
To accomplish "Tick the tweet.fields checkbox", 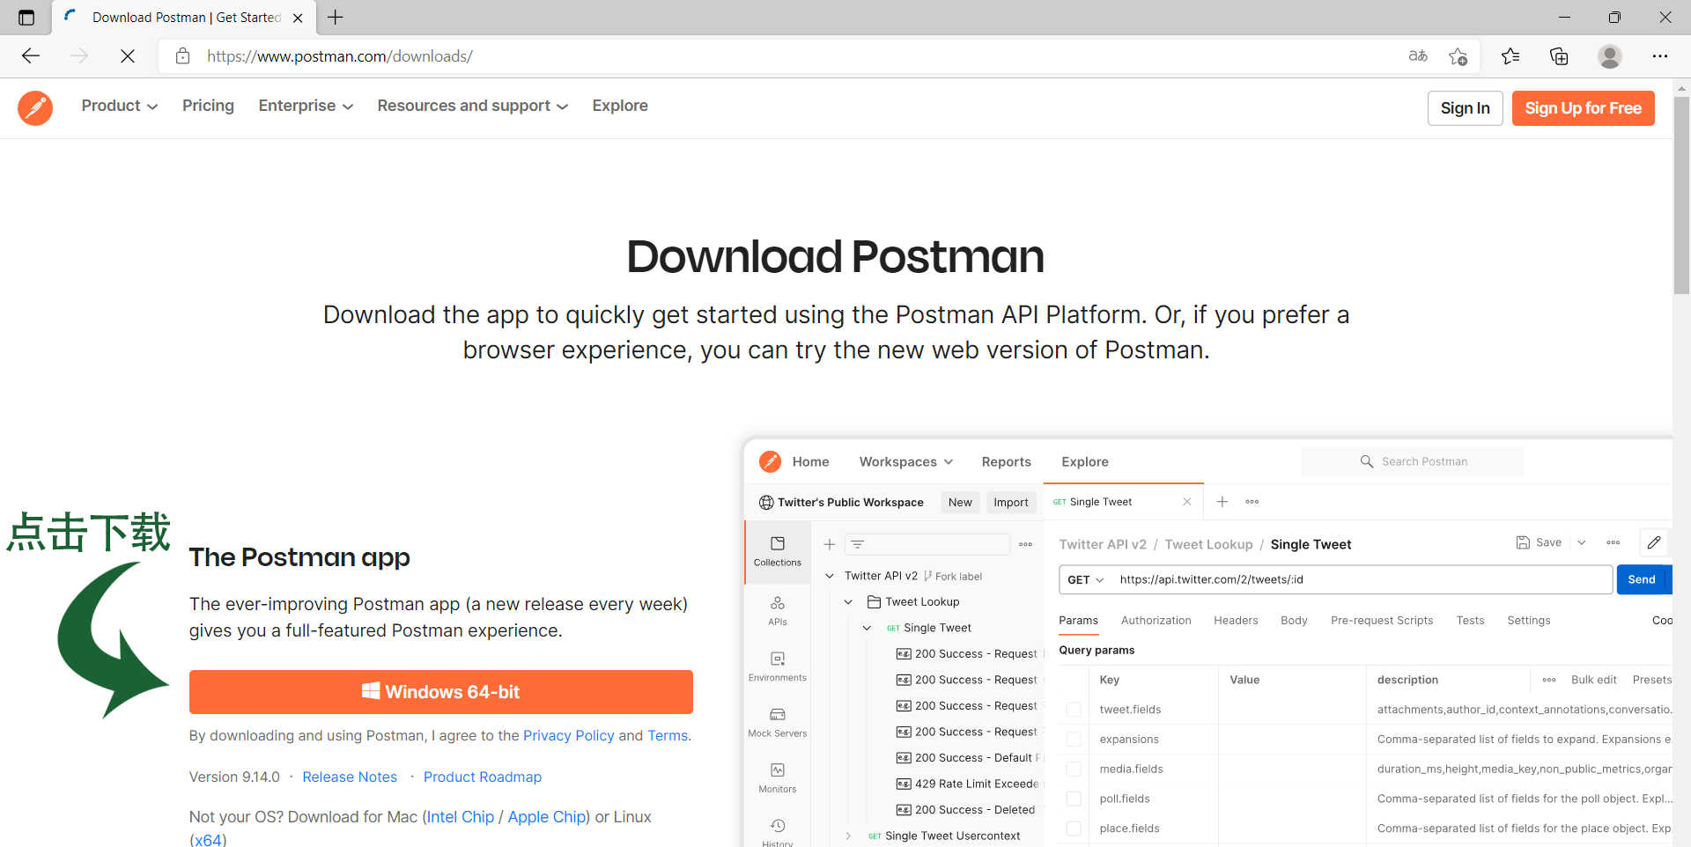I will coord(1074,710).
